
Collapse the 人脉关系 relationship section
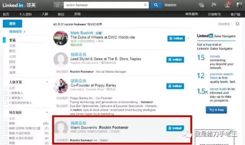[x=47, y=82]
